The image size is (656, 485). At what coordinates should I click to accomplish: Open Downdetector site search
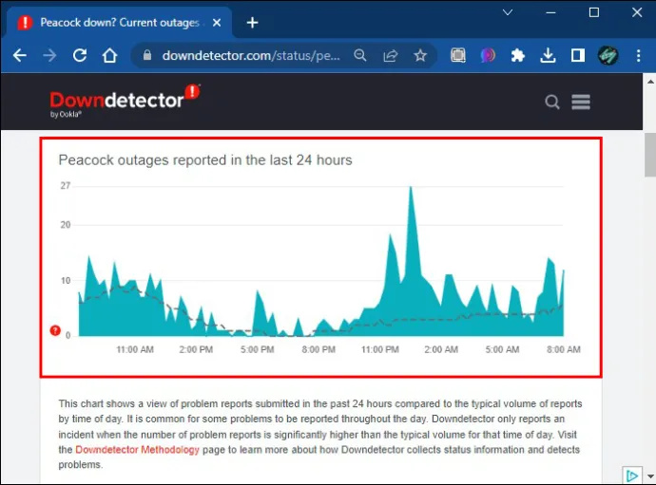pos(552,102)
